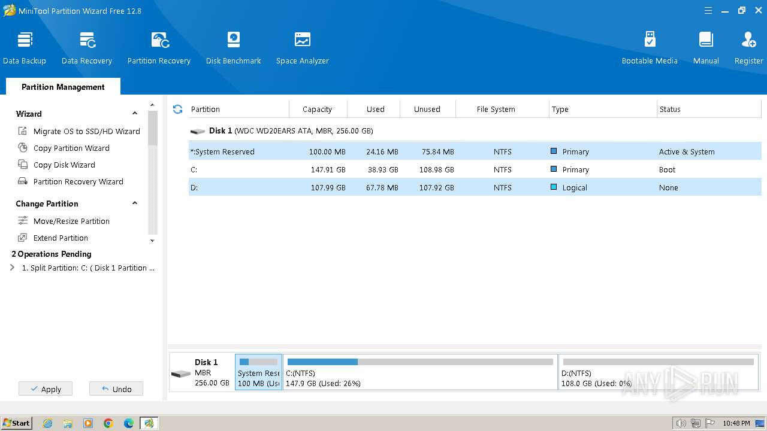Viewport: 767px width, 431px height.
Task: Collapse the Change Partition section
Action: 135,204
